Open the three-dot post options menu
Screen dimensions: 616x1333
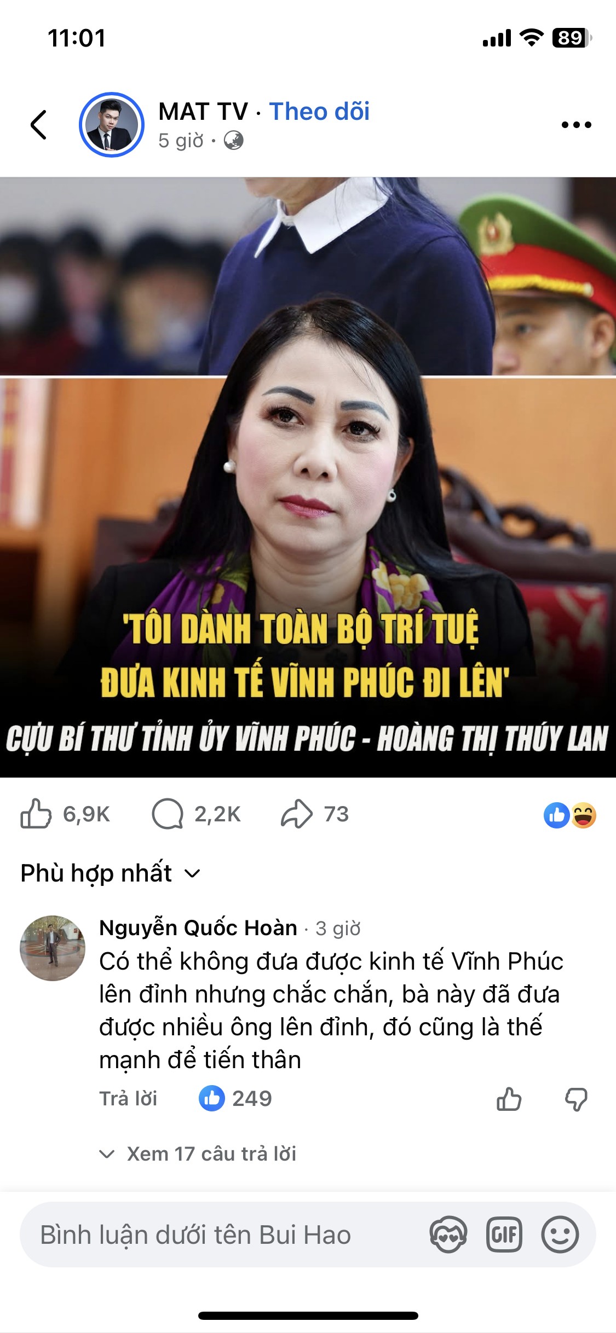tap(577, 125)
